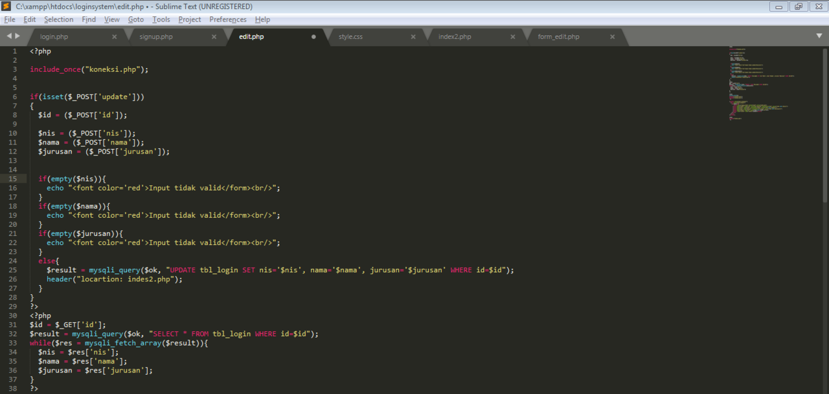
Task: Open the Preferences menu
Action: [x=228, y=19]
